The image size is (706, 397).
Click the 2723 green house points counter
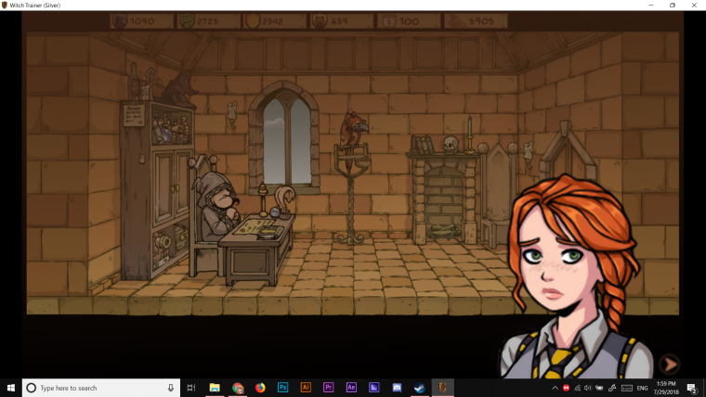coord(209,20)
